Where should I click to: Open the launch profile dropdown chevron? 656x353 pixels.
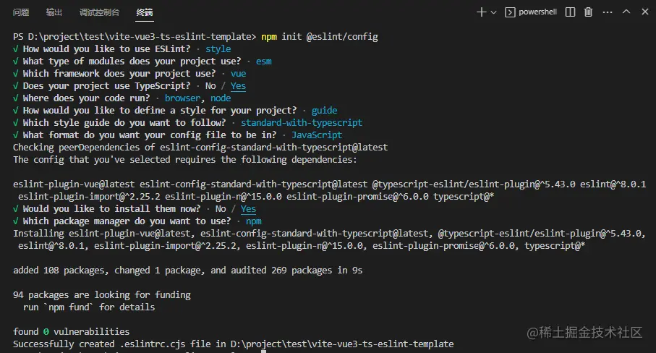click(x=494, y=12)
